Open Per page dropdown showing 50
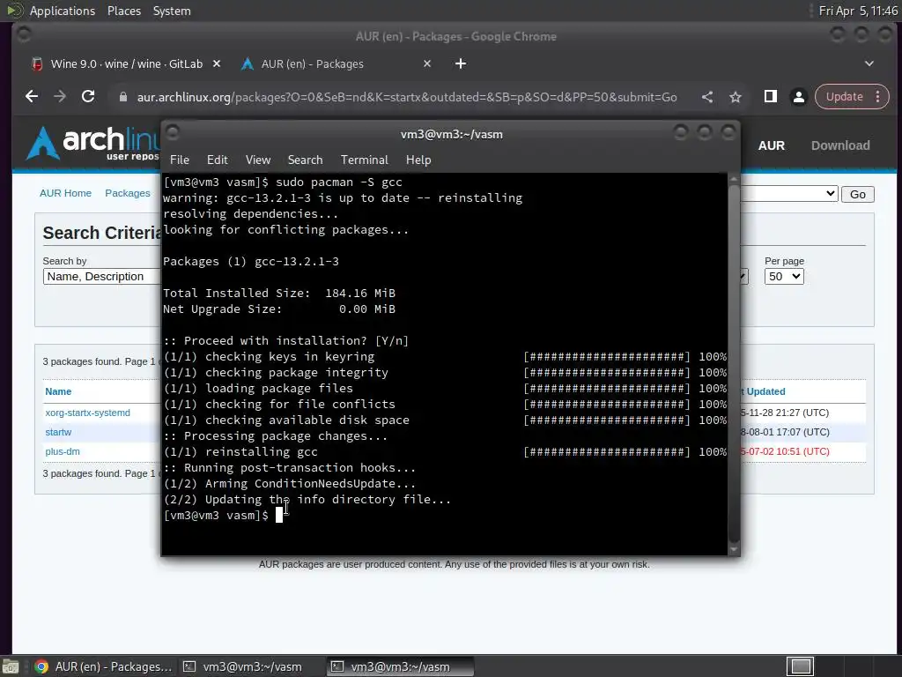This screenshot has height=677, width=902. [783, 276]
